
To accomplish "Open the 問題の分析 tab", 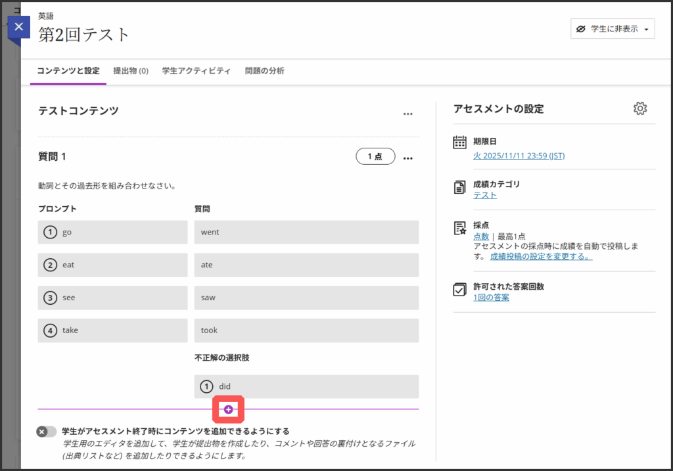I will click(264, 71).
